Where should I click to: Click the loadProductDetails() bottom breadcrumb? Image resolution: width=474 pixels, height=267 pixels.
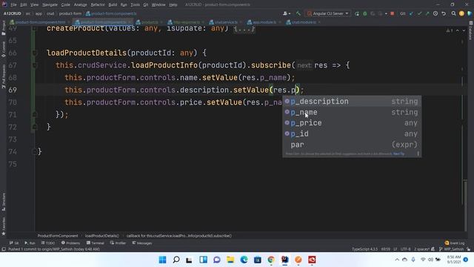pos(102,236)
